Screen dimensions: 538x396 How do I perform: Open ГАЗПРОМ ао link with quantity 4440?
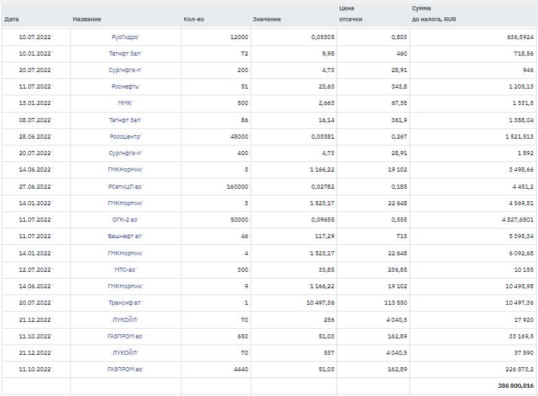click(x=124, y=369)
